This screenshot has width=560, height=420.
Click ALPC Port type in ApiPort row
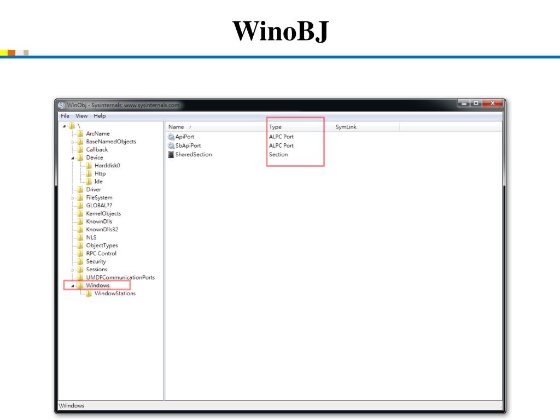(x=281, y=137)
